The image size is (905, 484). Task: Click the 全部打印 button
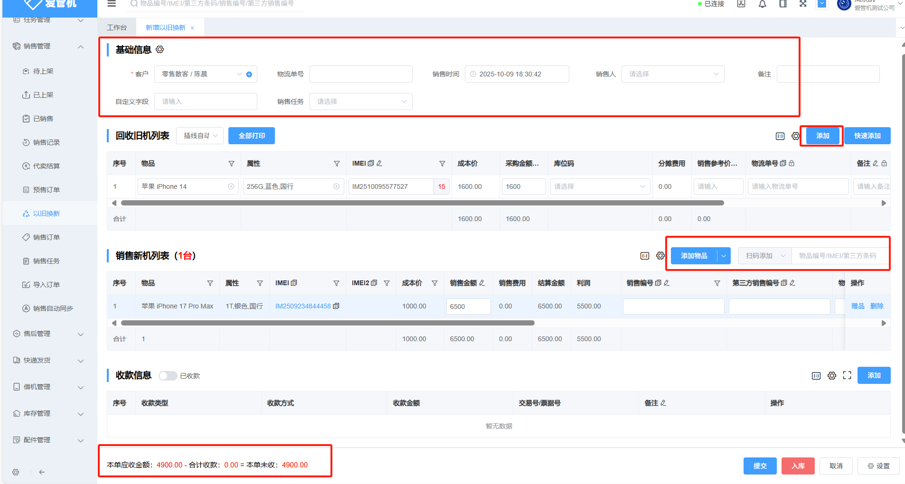[x=252, y=136]
